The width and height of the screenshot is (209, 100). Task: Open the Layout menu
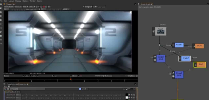tap(11, 1)
